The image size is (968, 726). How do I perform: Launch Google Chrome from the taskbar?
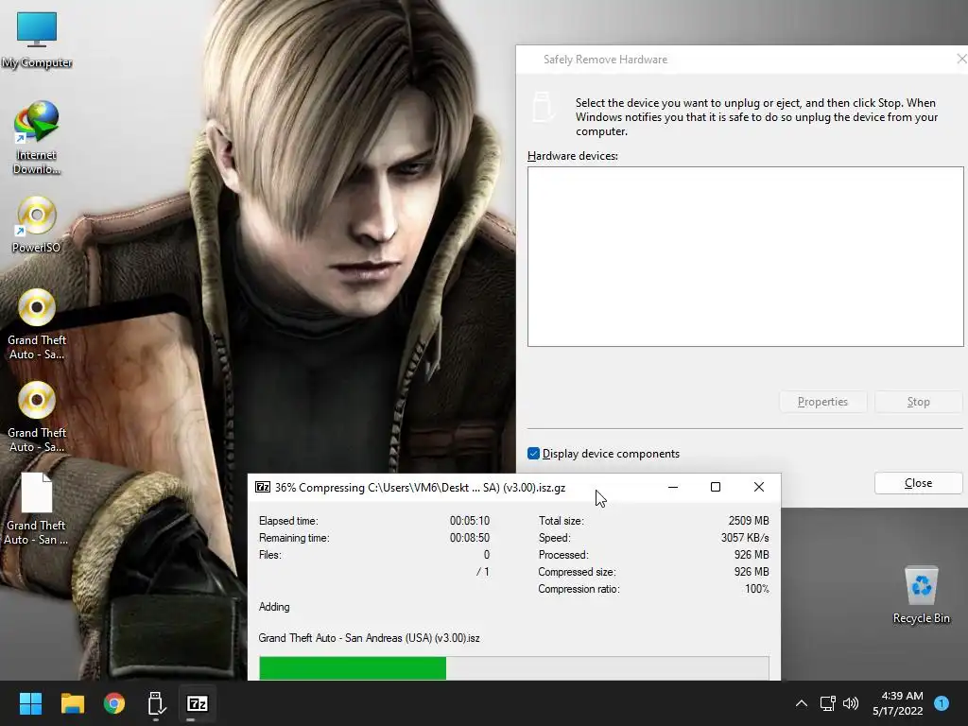114,703
